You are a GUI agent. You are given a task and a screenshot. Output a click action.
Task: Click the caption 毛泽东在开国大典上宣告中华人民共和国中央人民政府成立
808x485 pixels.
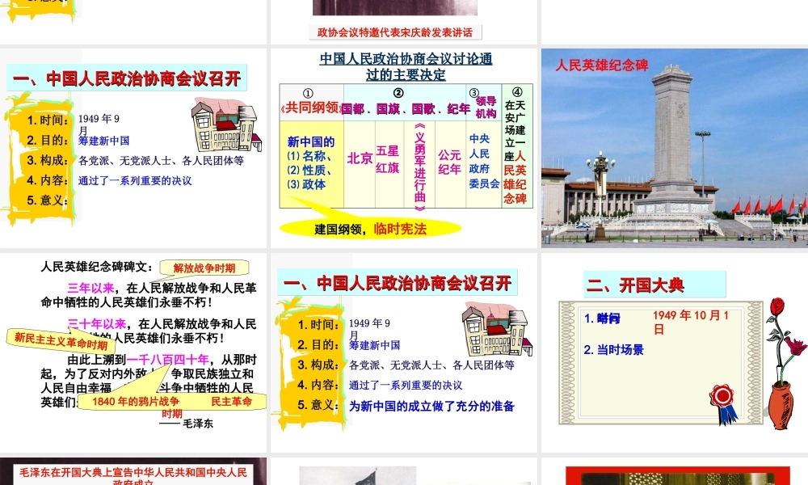[x=133, y=476]
